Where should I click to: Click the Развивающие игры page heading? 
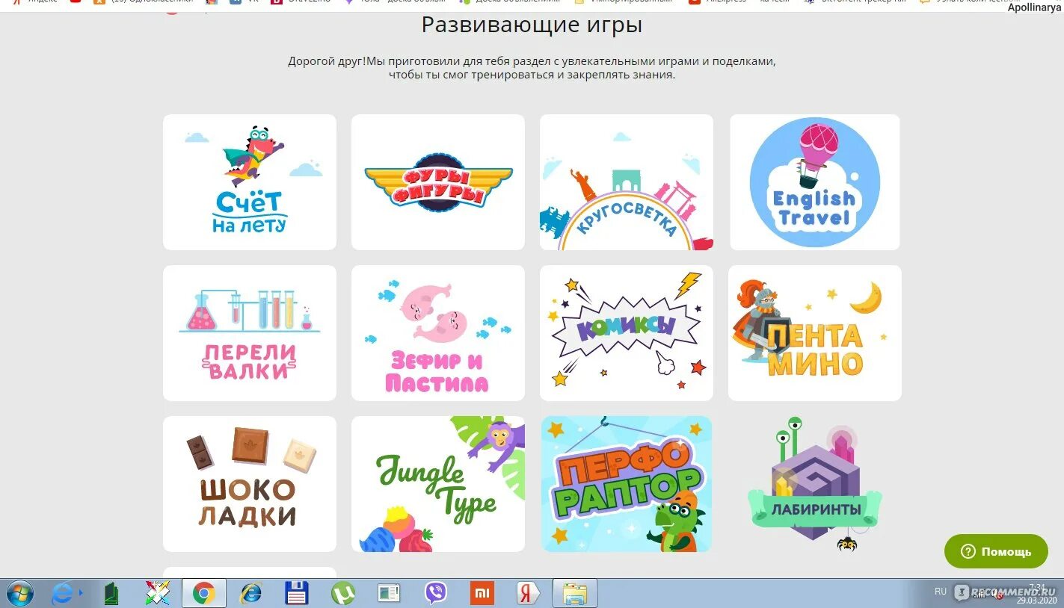click(x=532, y=25)
